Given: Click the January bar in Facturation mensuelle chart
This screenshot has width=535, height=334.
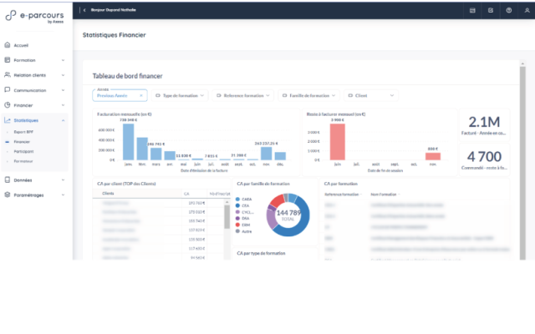Looking at the screenshot, I should point(129,142).
